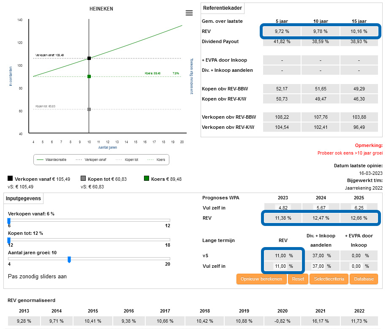Click the 'Koers: 89,48' label inside the chart
This screenshot has height=329, width=386.
(x=152, y=73)
